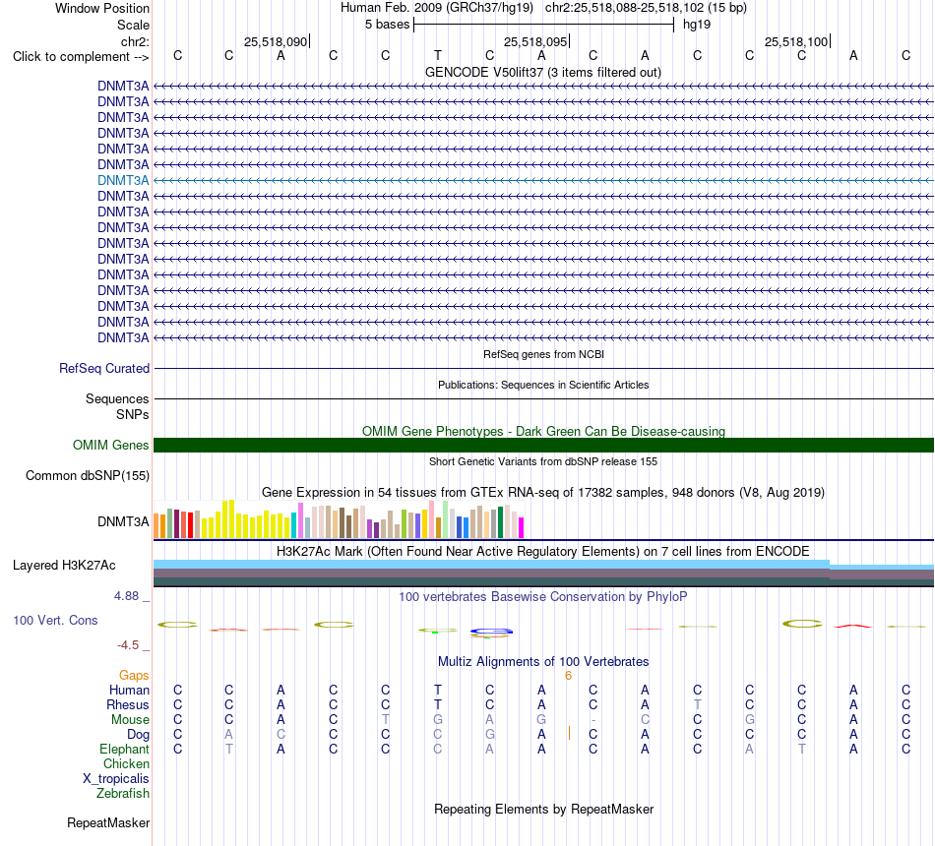Image resolution: width=935 pixels, height=846 pixels.
Task: Click the orange "6" gap count
Action: [x=568, y=676]
